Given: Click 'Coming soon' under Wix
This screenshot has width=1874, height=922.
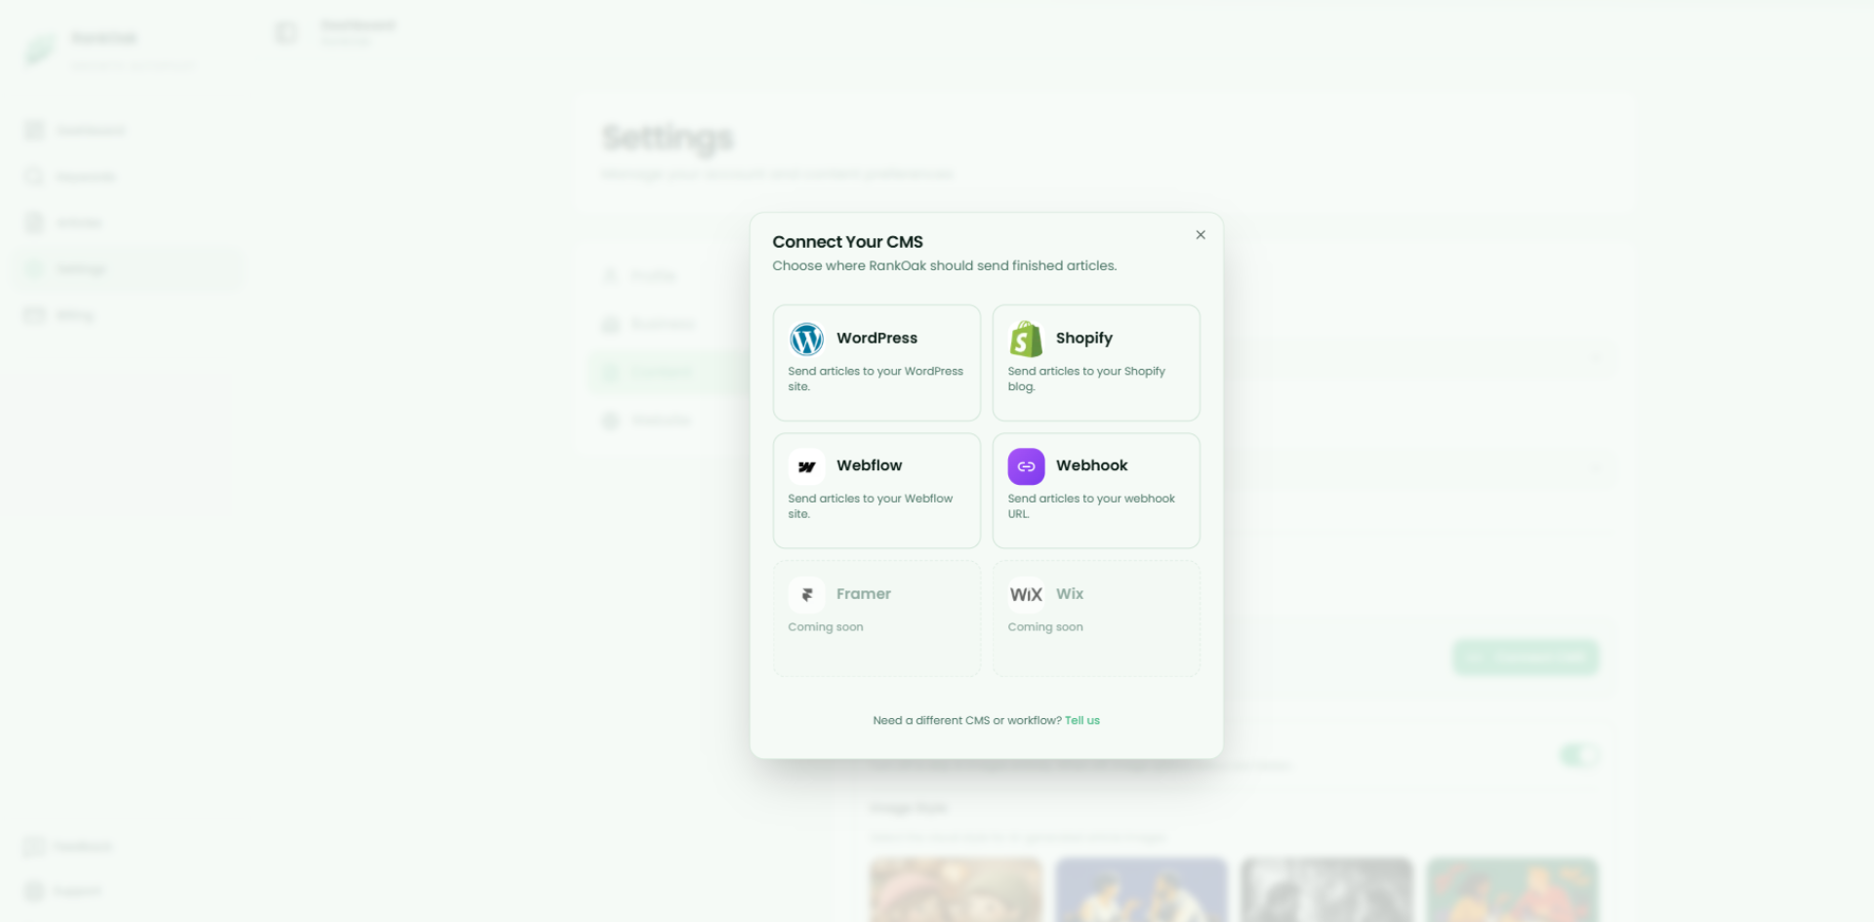Looking at the screenshot, I should click(x=1044, y=626).
